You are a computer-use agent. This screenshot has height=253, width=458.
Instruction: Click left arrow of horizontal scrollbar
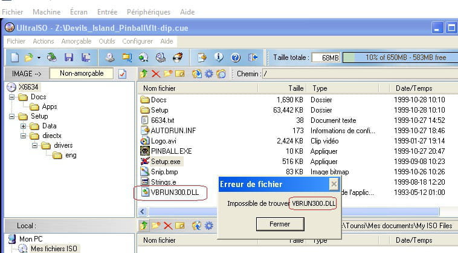pos(143,211)
